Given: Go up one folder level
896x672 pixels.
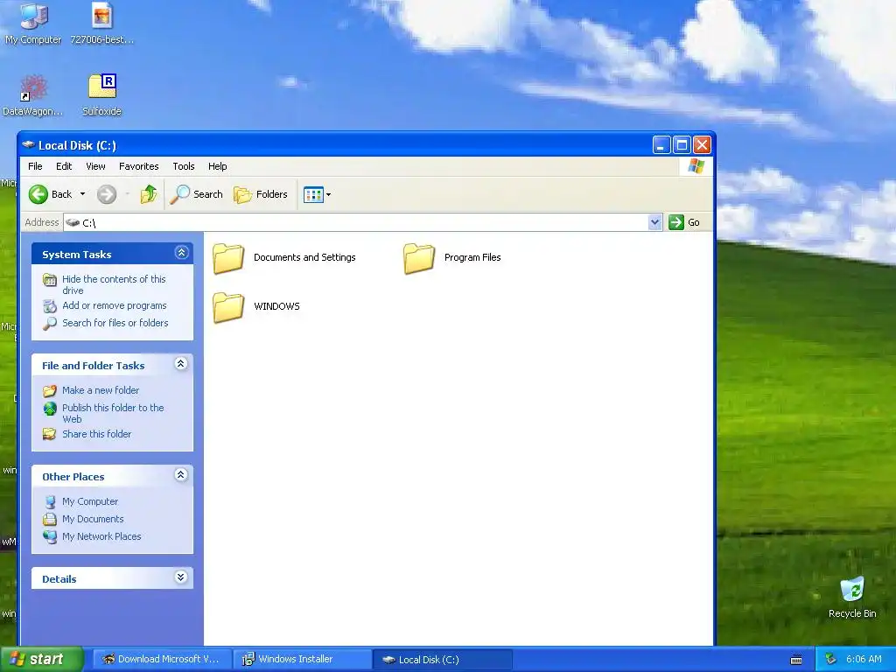Looking at the screenshot, I should coord(149,194).
